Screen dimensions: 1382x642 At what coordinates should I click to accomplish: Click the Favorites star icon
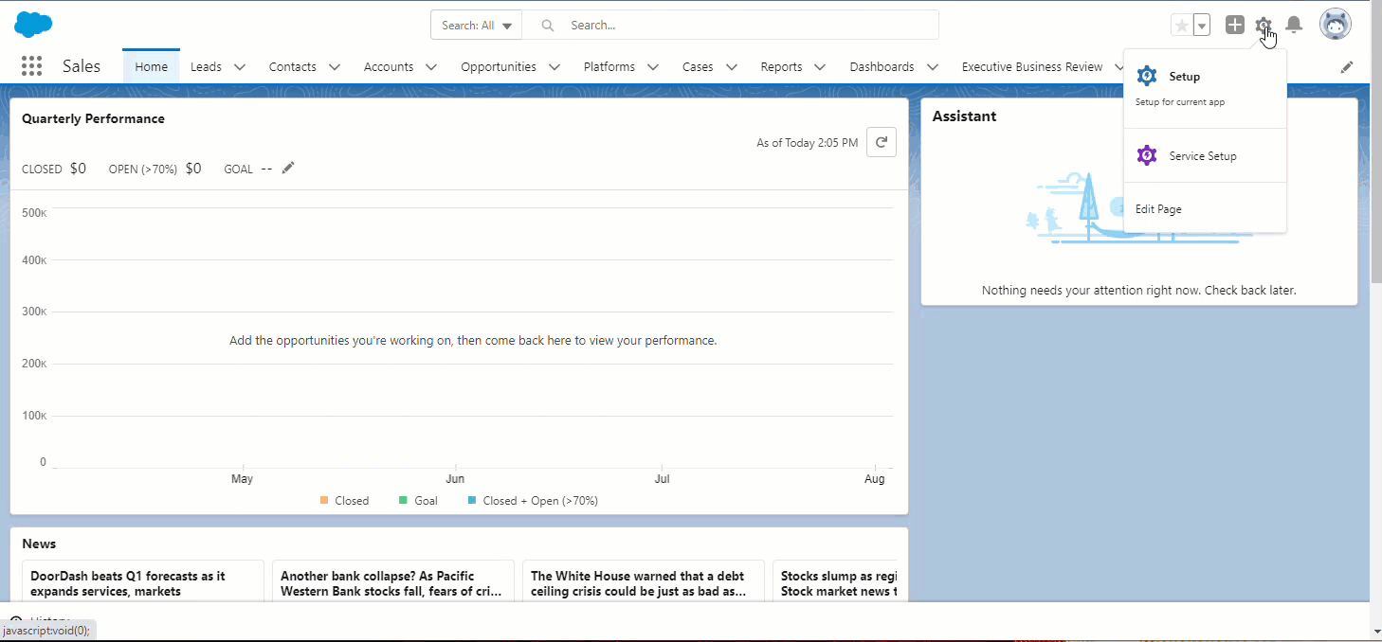coord(1181,26)
